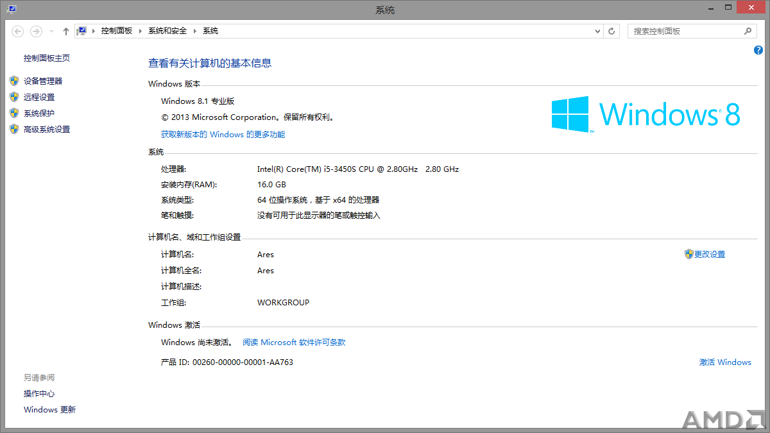The height and width of the screenshot is (433, 770).
Task: Refresh the control panel page
Action: click(612, 31)
